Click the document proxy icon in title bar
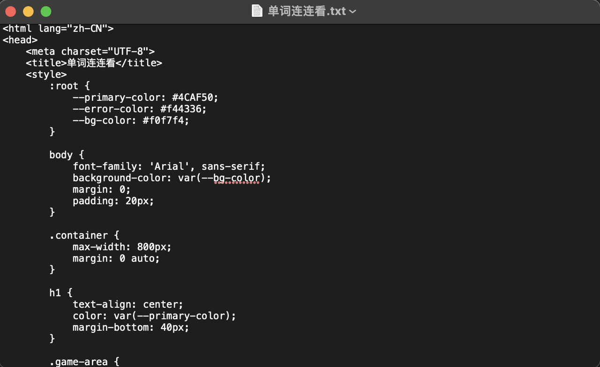 tap(257, 11)
